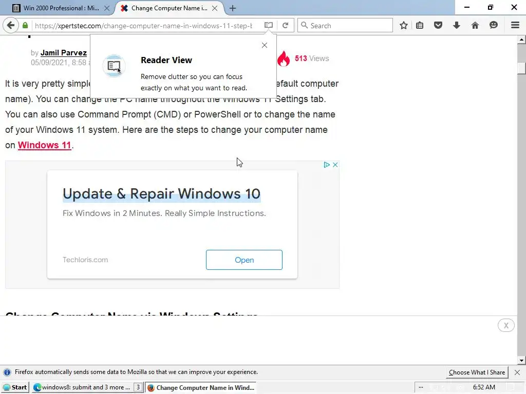The height and width of the screenshot is (394, 526).
Task: Focus the Search box in the toolbar
Action: coord(345,26)
